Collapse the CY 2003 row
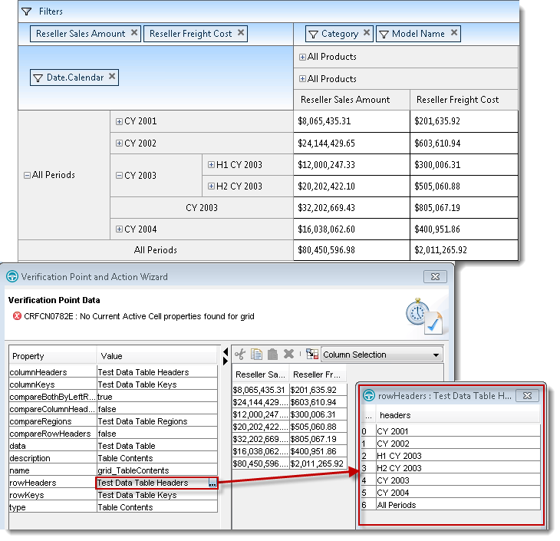Viewport: 560px width, 541px height. point(119,175)
